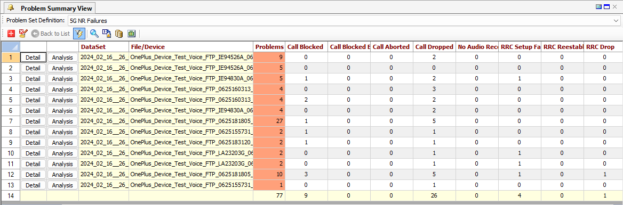The image size is (623, 205).
Task: Click the total Problems value 77
Action: 269,196
